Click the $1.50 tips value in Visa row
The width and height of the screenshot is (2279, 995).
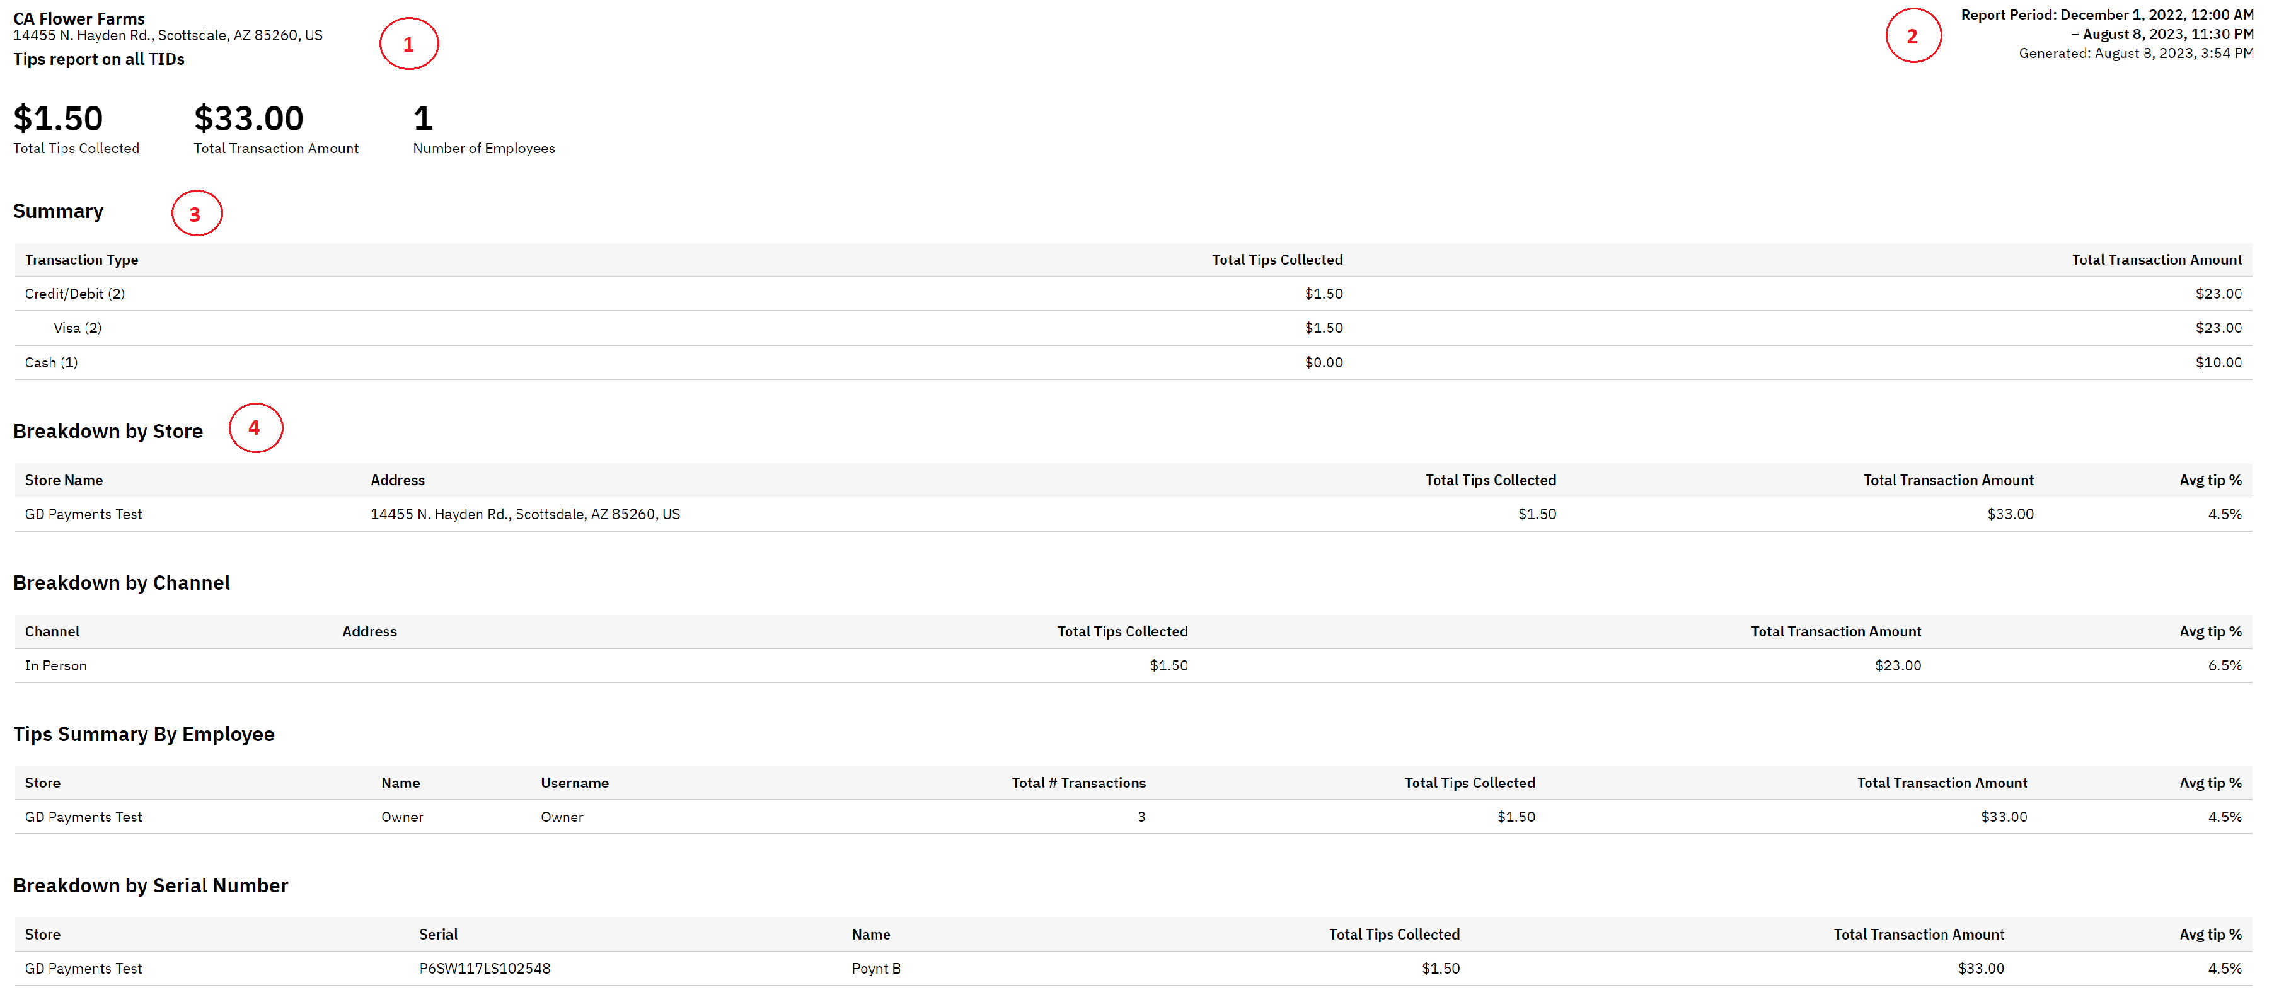coord(1324,328)
